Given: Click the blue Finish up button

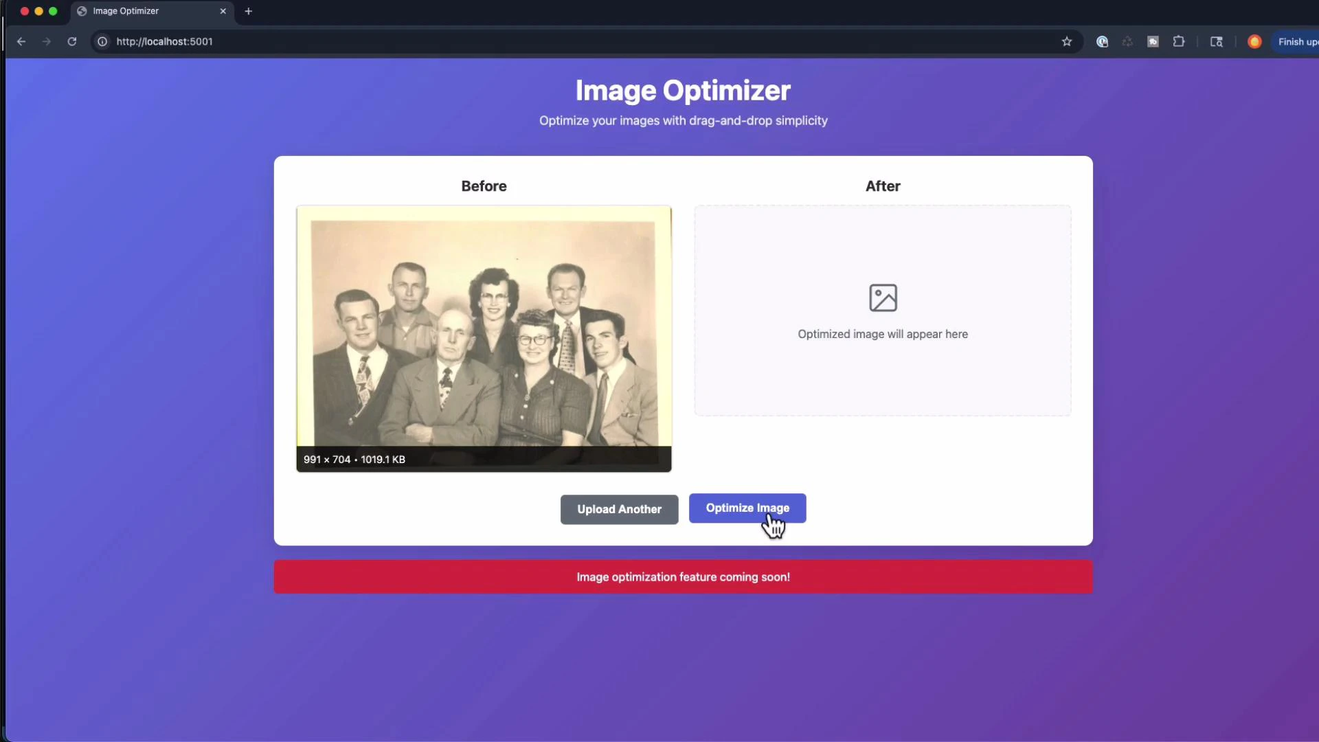Looking at the screenshot, I should click(x=1298, y=41).
